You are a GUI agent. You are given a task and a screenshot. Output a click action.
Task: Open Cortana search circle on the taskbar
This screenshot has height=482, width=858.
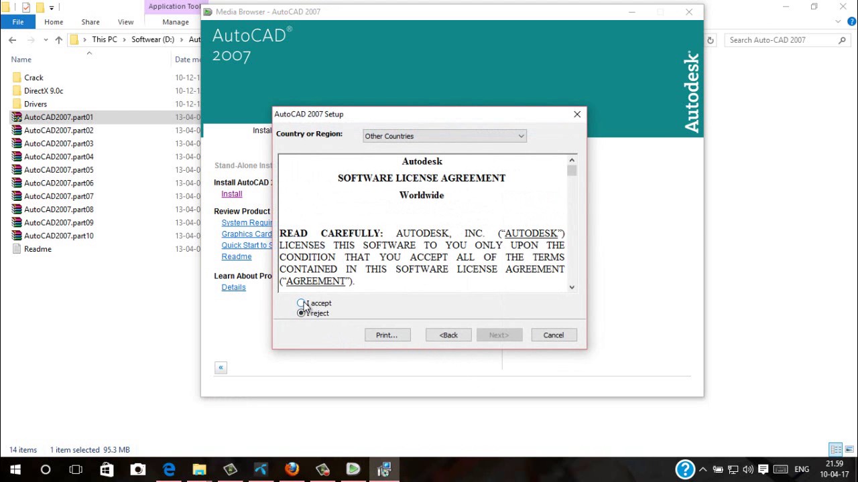pos(46,469)
